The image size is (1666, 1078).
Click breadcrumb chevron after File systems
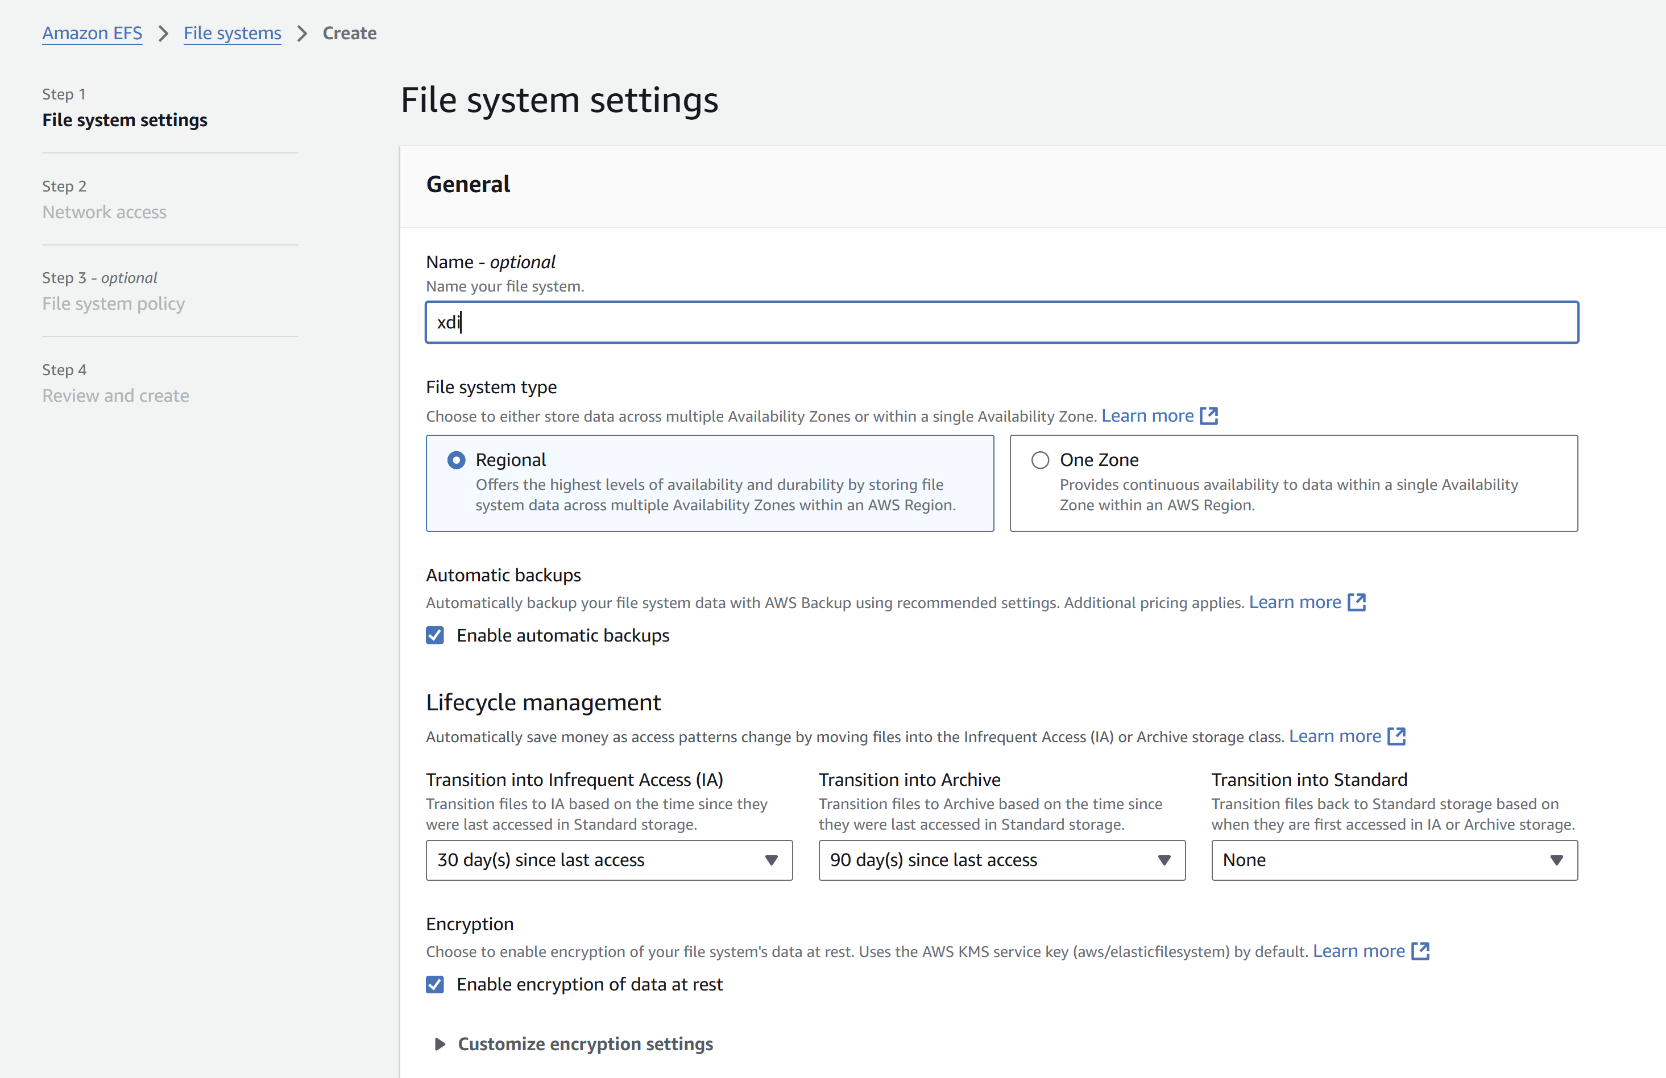302,33
